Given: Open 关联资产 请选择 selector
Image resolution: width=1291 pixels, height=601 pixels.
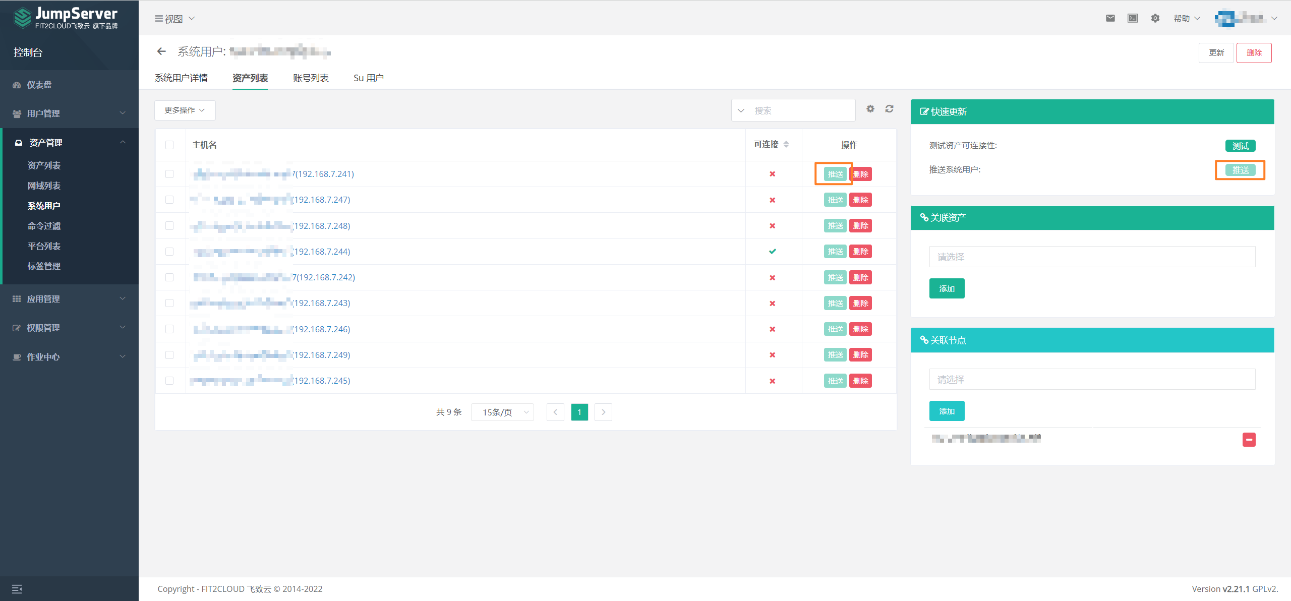Looking at the screenshot, I should pos(1092,257).
